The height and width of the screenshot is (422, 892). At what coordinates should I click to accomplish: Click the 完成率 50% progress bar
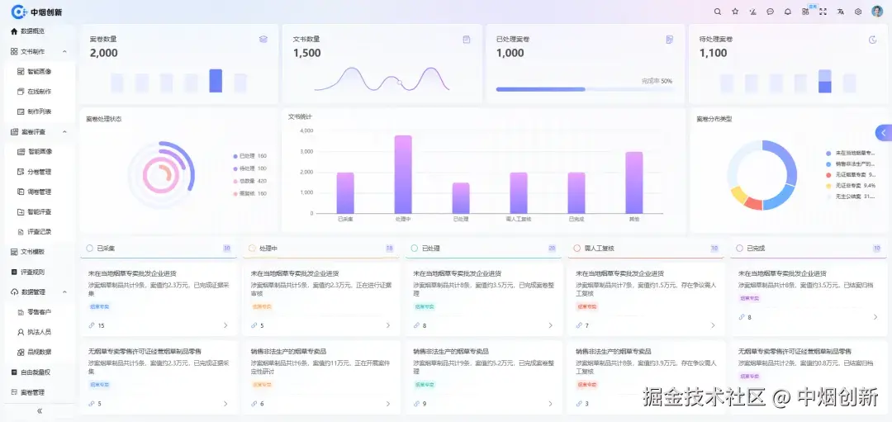click(x=584, y=89)
